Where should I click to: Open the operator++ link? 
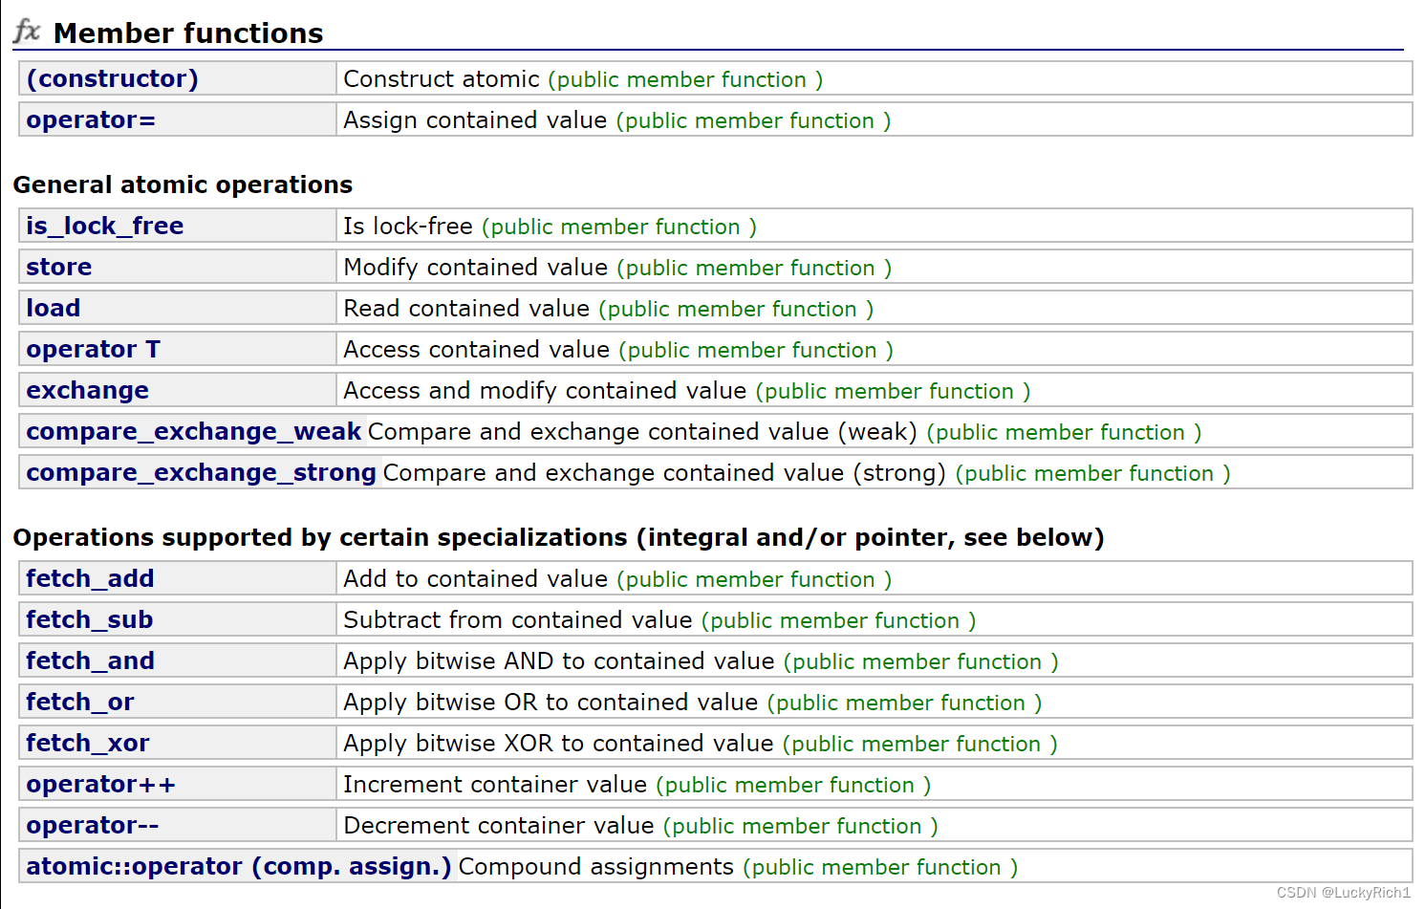(101, 784)
